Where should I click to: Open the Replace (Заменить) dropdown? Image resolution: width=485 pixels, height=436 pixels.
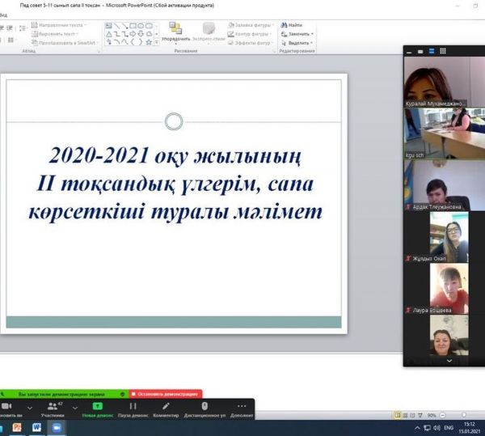pyautogui.click(x=297, y=34)
